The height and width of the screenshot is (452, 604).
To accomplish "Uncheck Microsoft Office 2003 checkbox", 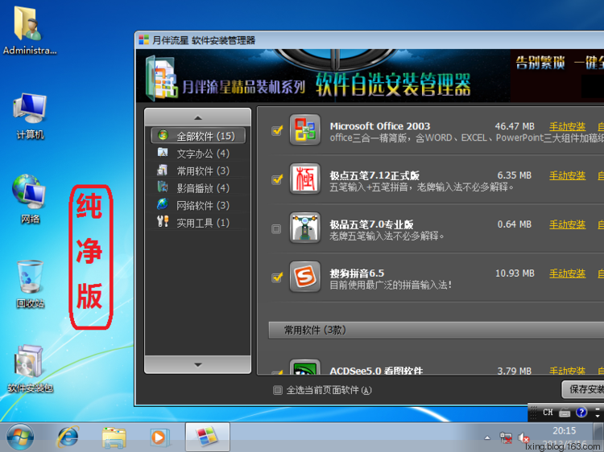I will (x=277, y=130).
